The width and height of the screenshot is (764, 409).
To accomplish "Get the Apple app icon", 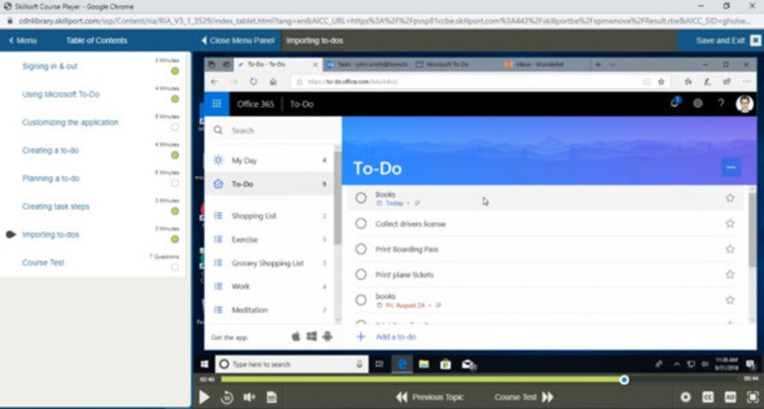I will tap(295, 336).
